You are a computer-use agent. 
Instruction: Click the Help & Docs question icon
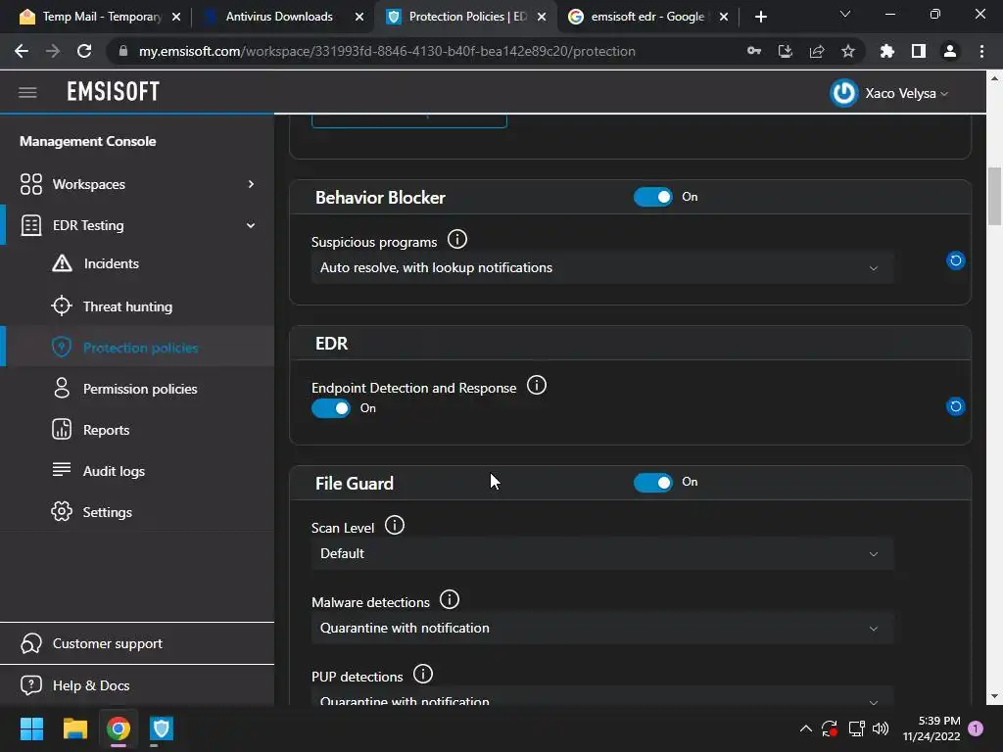pyautogui.click(x=30, y=684)
